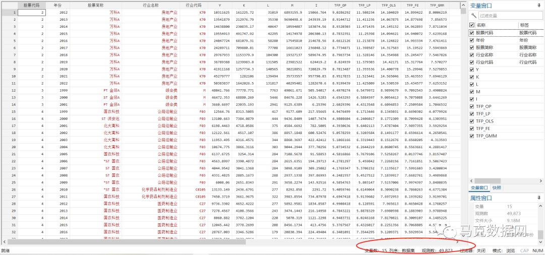Click the CAP indicator in status bar
545x255 pixels.
(x=524, y=250)
